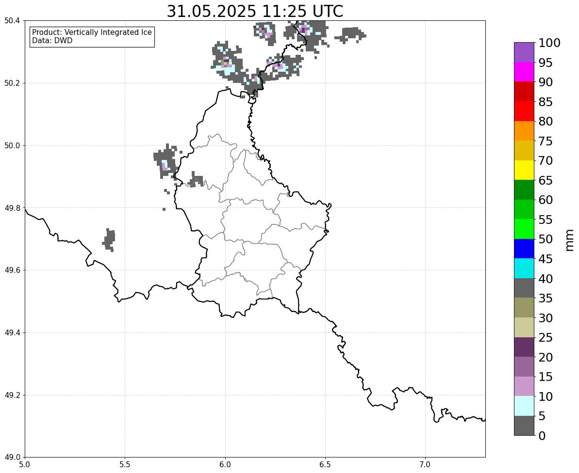Click the magenta 90–95 mm colorbar segment
This screenshot has height=473, width=579.
point(524,72)
